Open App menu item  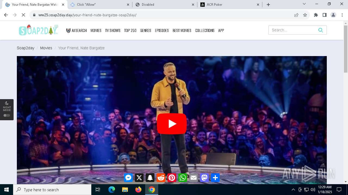tap(221, 30)
